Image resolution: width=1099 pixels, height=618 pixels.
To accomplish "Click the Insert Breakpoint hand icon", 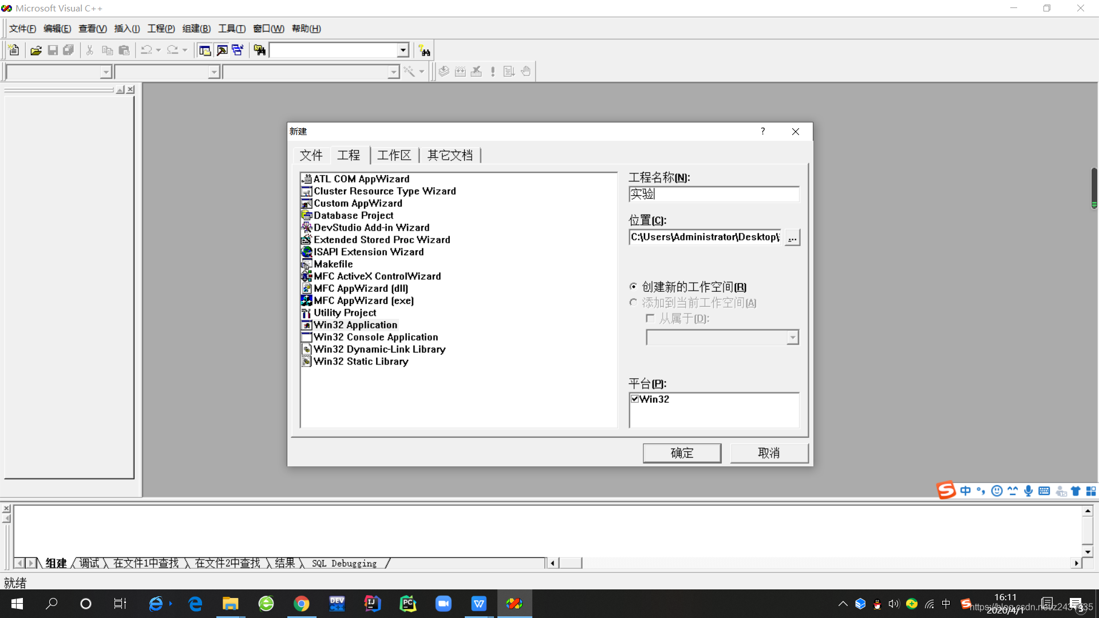I will 525,72.
